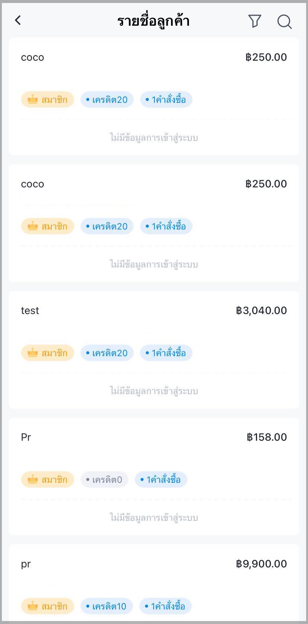308x624 pixels.
Task: Open the filter funnel icon
Action: coord(255,21)
